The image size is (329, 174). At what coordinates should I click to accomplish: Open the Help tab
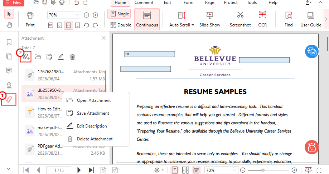[273, 3]
